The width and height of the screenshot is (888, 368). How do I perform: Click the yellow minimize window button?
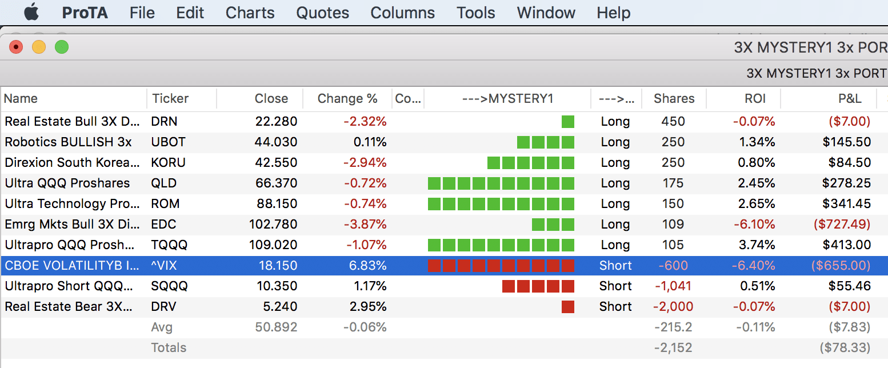[39, 47]
